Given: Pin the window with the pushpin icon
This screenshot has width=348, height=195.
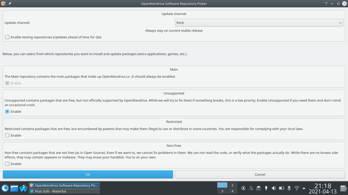Looking at the screenshot, I should coord(10,4).
